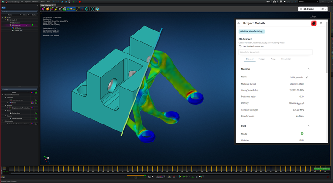Click the Search by keyword field
The height and width of the screenshot is (183, 333).
275,52
